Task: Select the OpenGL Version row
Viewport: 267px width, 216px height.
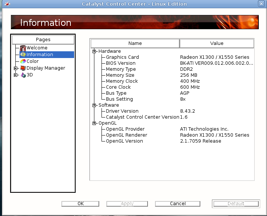Action: [x=172, y=141]
